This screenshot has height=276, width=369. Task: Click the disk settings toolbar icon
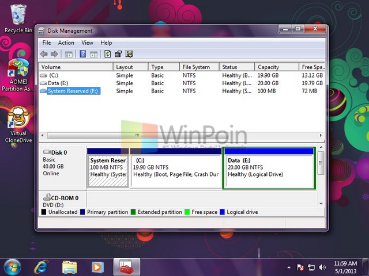click(x=129, y=54)
